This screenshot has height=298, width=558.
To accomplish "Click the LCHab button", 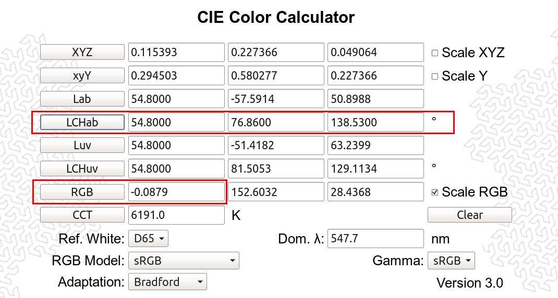I will (x=82, y=122).
